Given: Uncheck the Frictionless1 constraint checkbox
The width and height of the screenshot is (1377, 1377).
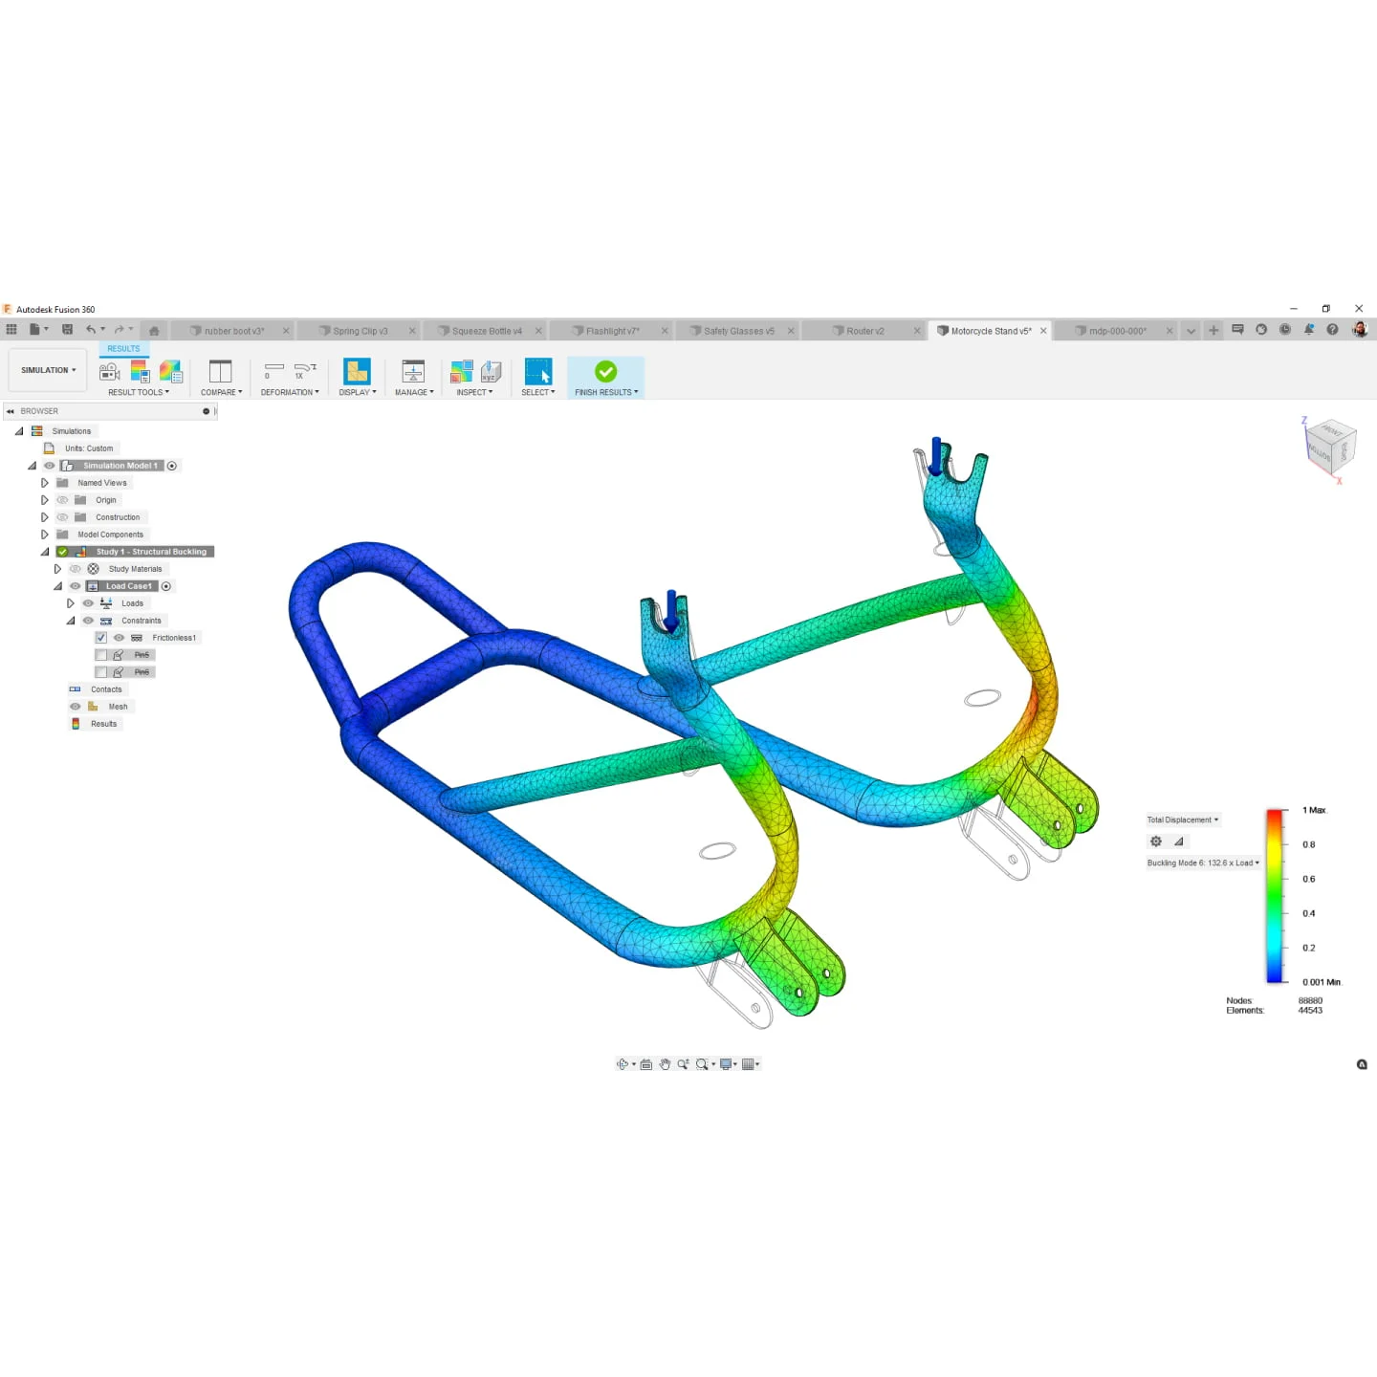Looking at the screenshot, I should click(x=101, y=638).
